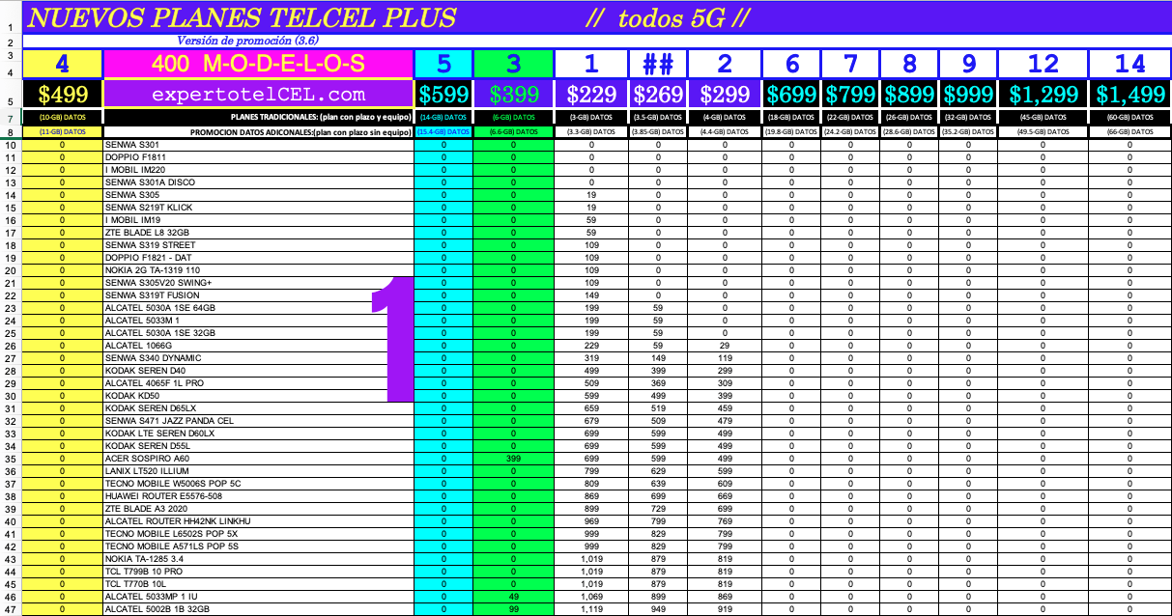Click the plan number 14 header cell
Viewport: 1172px width, 616px height.
coord(1130,64)
